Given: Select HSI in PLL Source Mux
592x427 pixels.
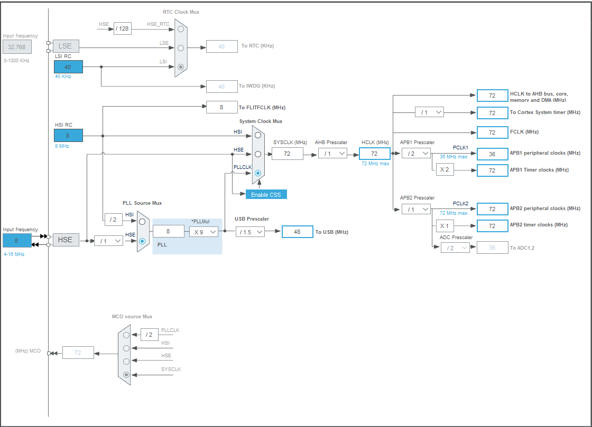Looking at the screenshot, I should point(142,222).
